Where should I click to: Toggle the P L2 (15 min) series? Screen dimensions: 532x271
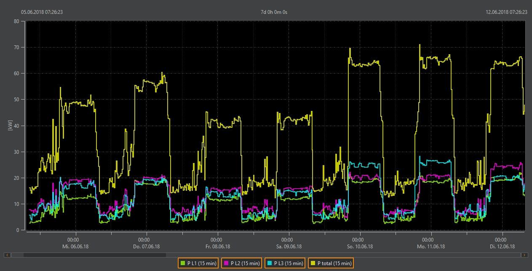pos(241,263)
